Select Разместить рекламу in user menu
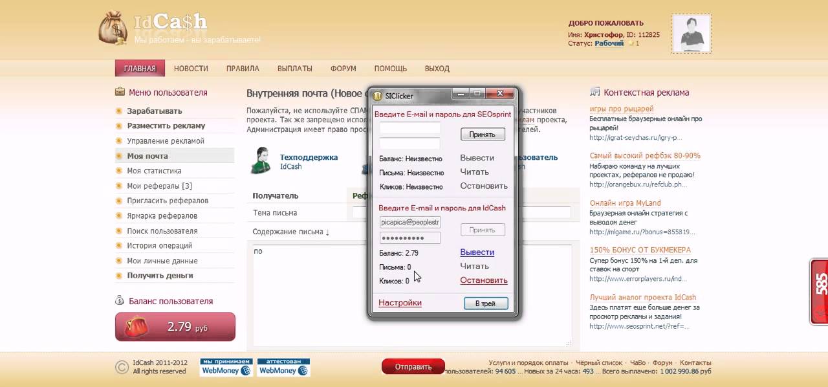 (x=166, y=126)
